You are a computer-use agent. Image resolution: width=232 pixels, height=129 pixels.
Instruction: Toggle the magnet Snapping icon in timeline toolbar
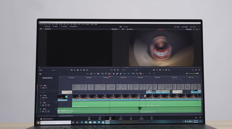pos(114,74)
